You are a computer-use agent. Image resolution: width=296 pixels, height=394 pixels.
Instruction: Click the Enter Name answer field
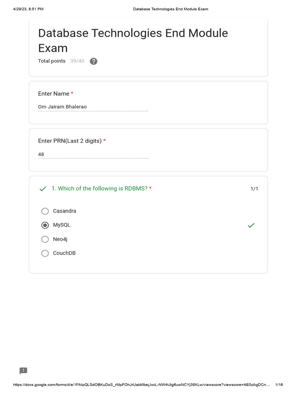point(93,107)
